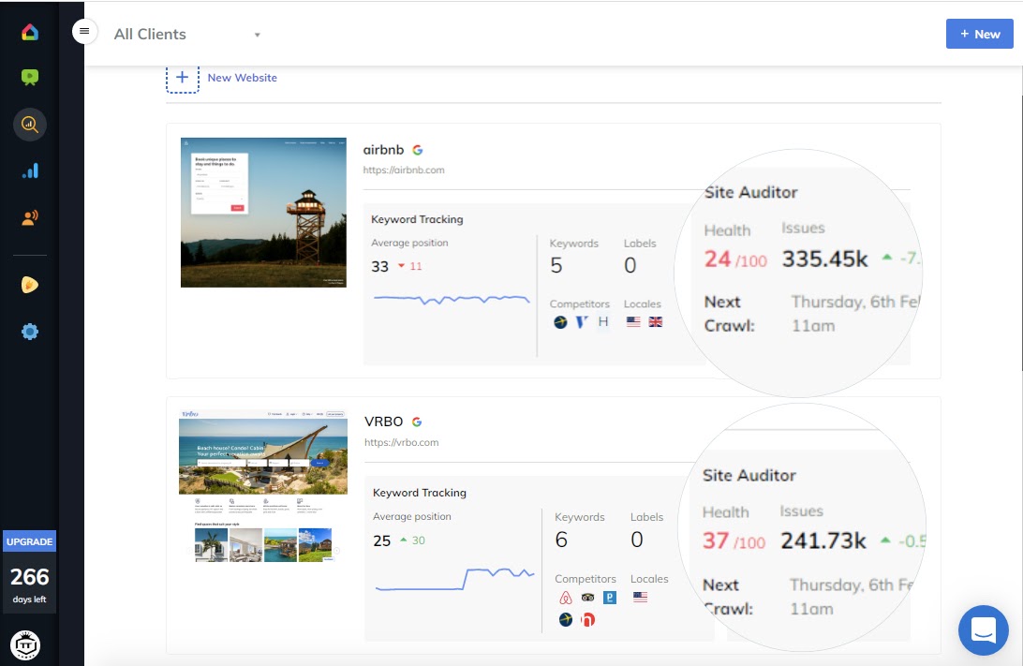Select the US flag locale for VRBO

tap(641, 597)
